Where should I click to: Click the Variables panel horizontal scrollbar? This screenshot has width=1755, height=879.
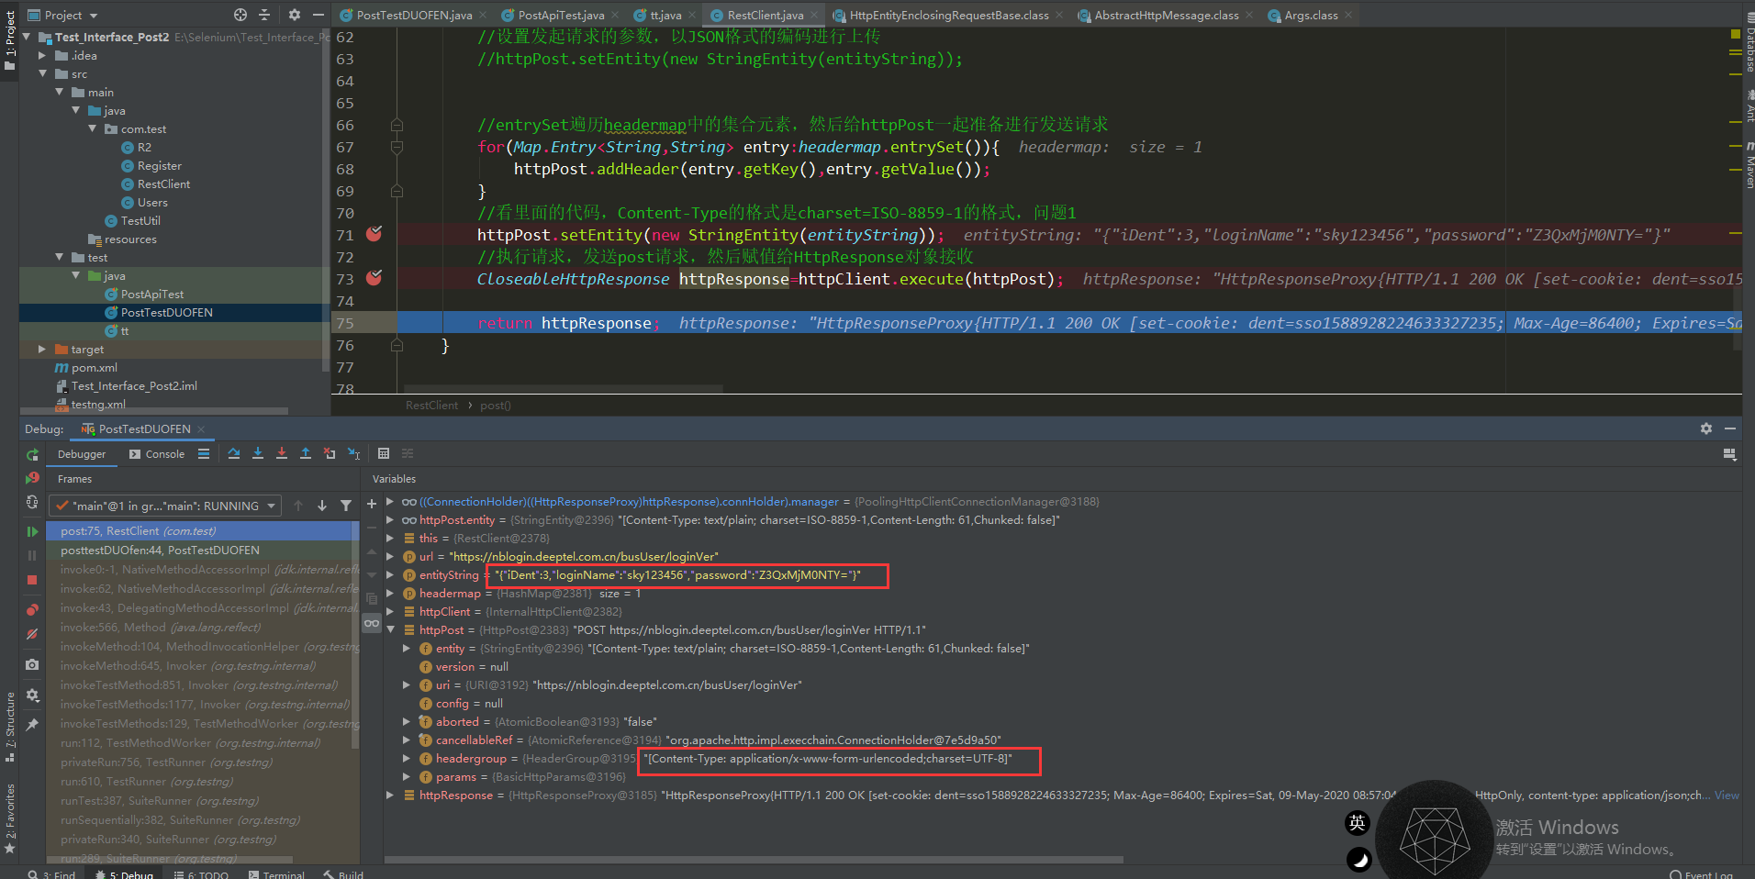click(x=754, y=860)
